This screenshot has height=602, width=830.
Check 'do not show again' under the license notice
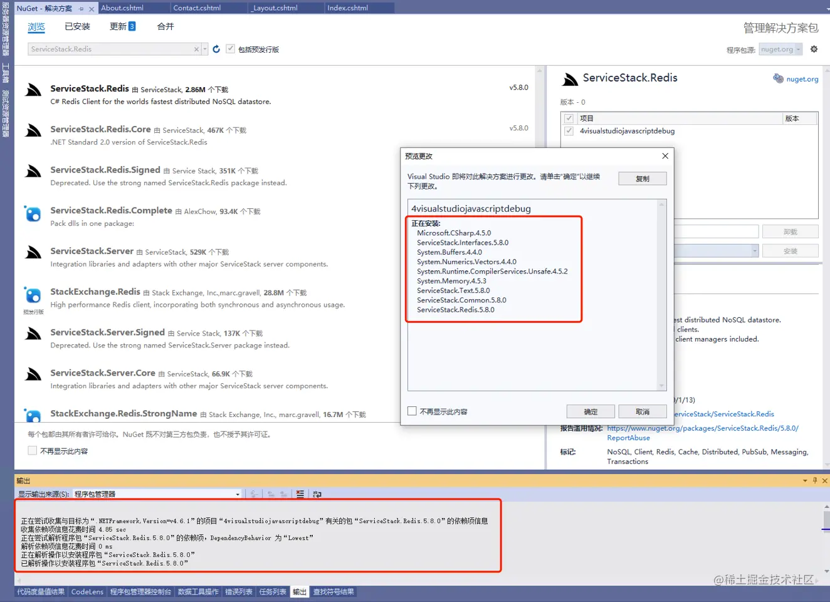click(x=33, y=450)
